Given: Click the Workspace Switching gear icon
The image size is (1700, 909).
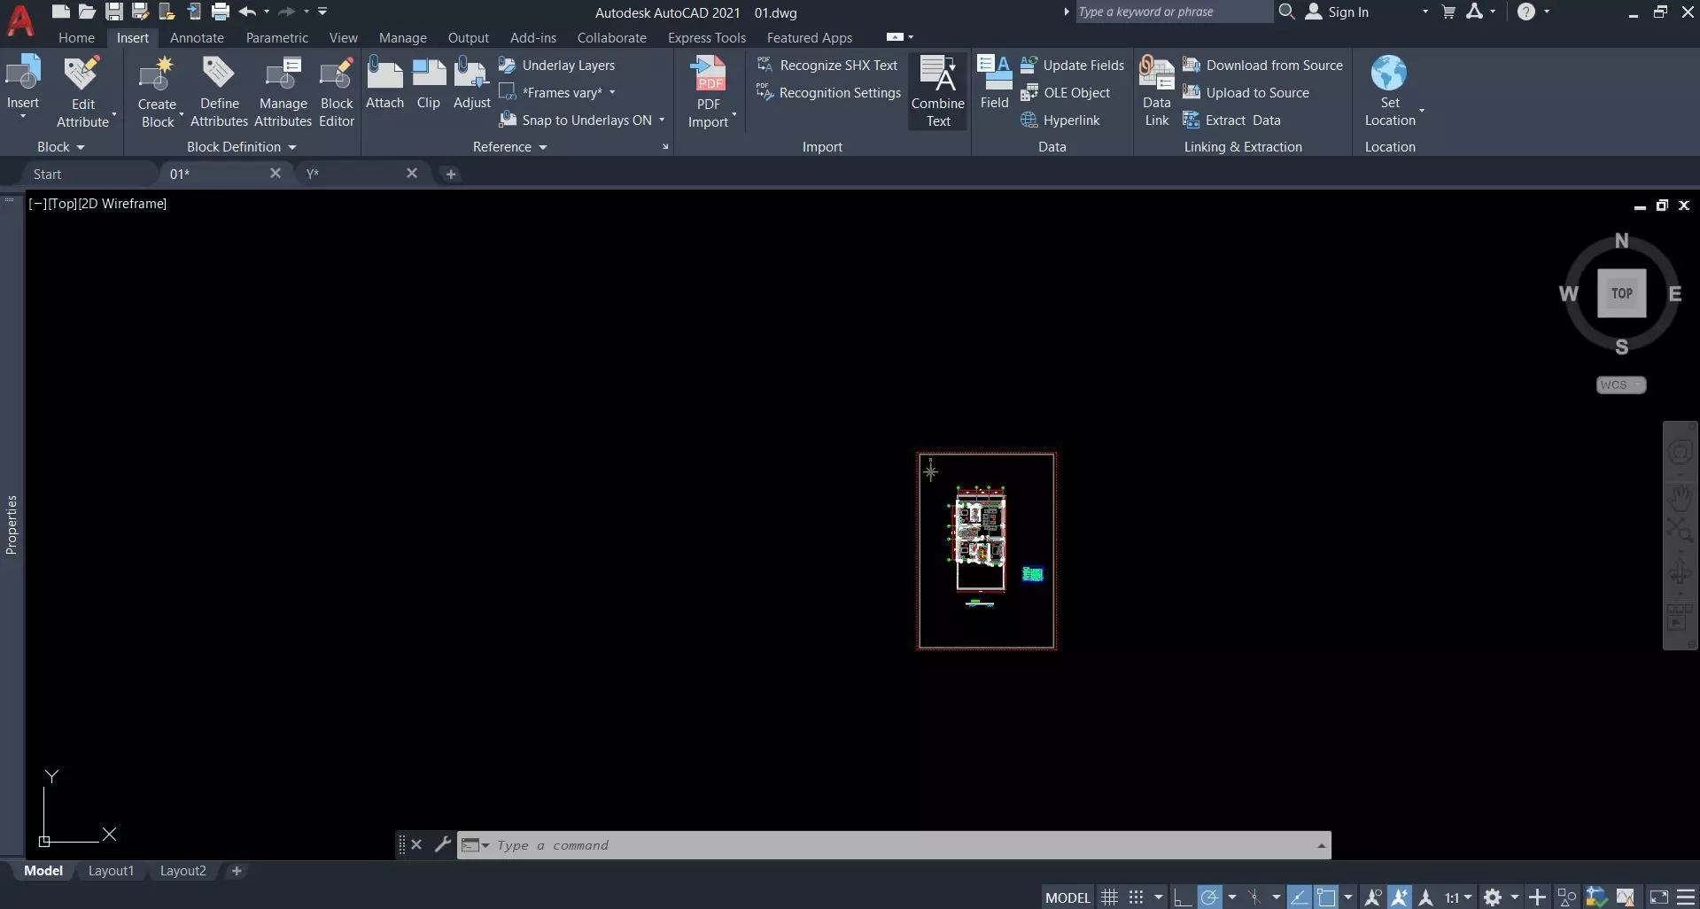Looking at the screenshot, I should pos(1493,897).
